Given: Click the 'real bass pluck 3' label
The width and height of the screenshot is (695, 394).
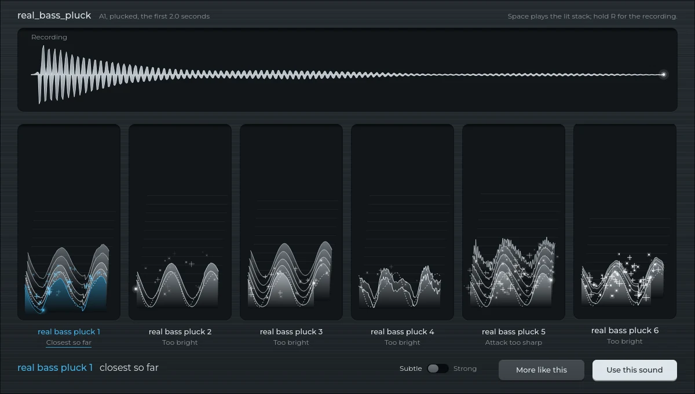Looking at the screenshot, I should (x=291, y=331).
